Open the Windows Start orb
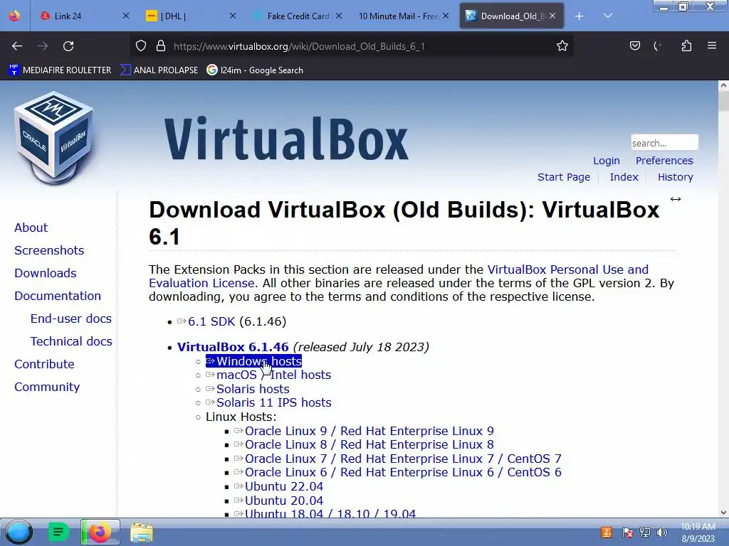This screenshot has width=729, height=546. point(19,532)
